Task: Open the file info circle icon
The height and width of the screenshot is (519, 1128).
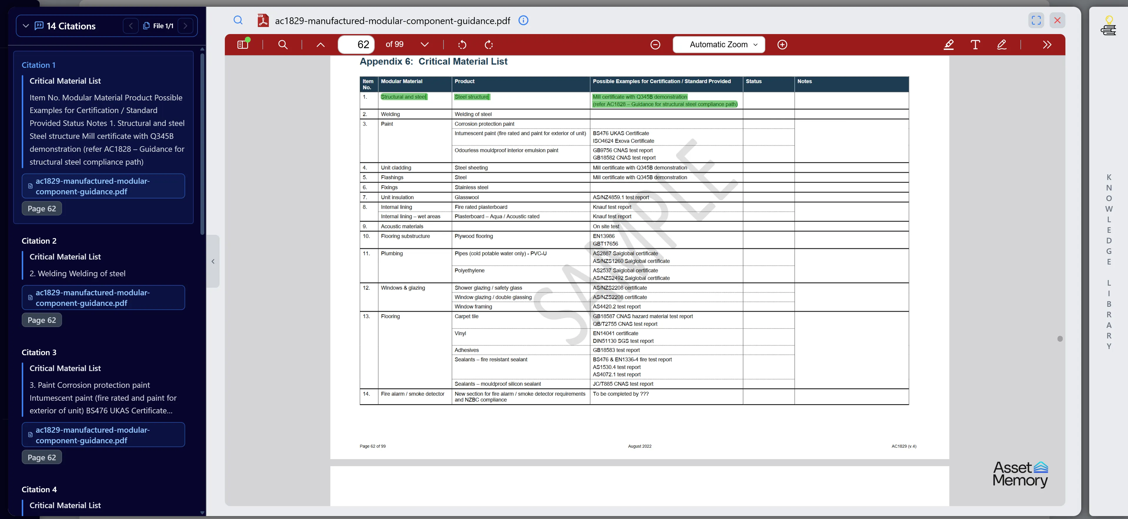Action: tap(523, 20)
